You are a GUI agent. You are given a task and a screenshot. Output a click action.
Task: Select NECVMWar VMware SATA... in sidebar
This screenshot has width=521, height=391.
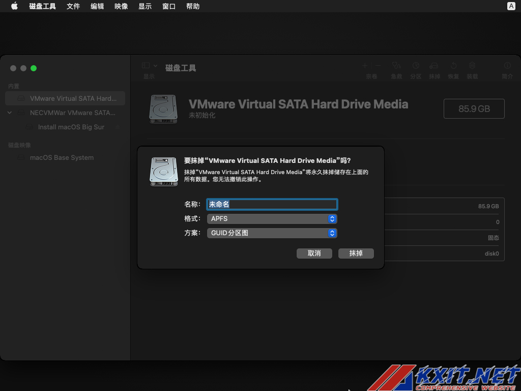[x=65, y=113]
